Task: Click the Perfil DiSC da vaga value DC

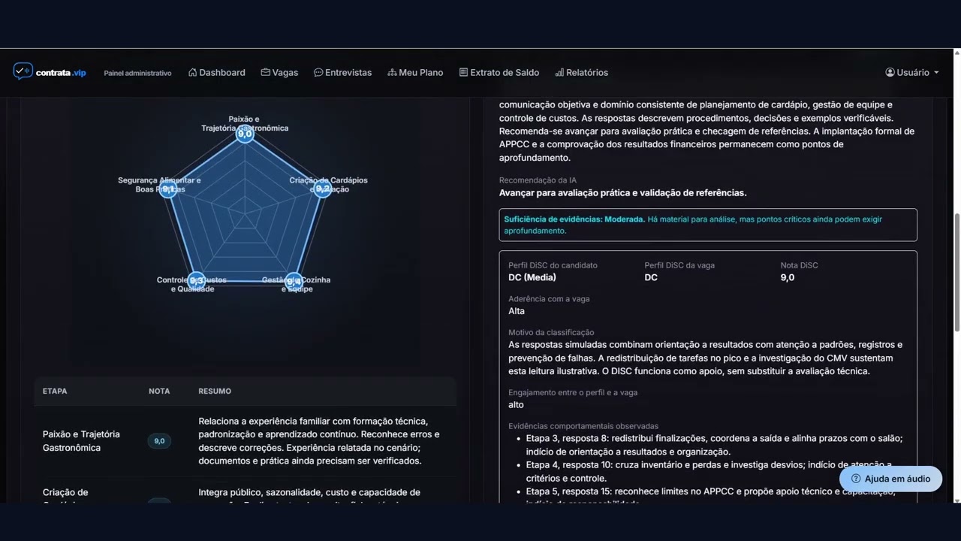Action: pyautogui.click(x=651, y=277)
